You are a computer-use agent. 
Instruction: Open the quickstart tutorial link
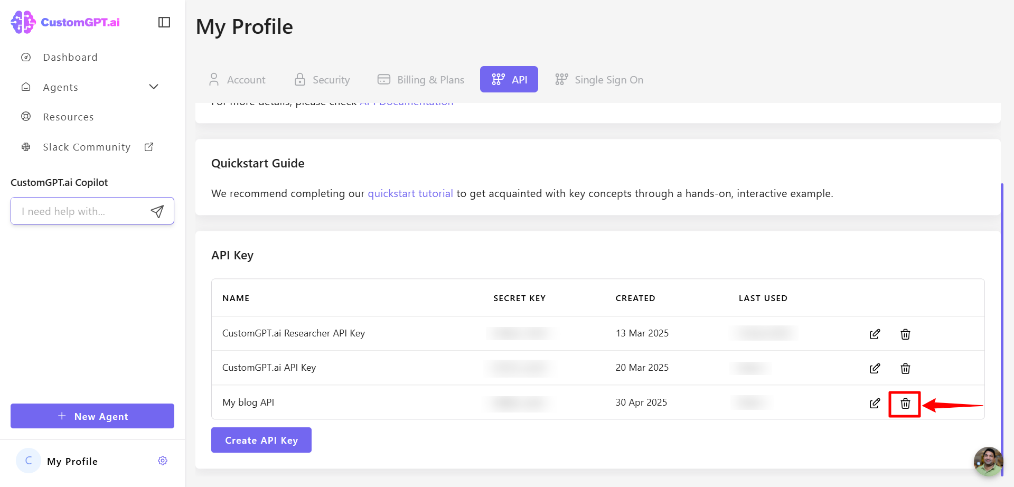pyautogui.click(x=410, y=194)
